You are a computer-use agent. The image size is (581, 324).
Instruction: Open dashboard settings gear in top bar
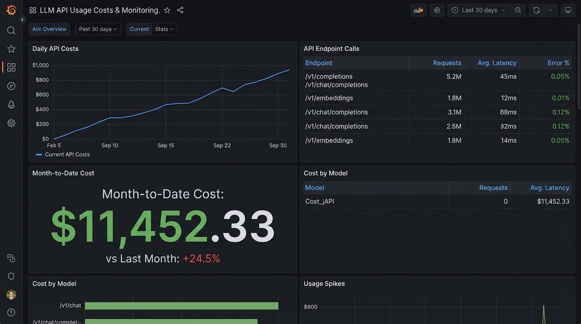437,10
